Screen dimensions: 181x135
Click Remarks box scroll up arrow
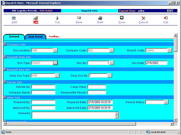coord(117,114)
